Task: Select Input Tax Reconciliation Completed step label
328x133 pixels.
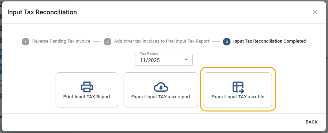Action: point(269,41)
